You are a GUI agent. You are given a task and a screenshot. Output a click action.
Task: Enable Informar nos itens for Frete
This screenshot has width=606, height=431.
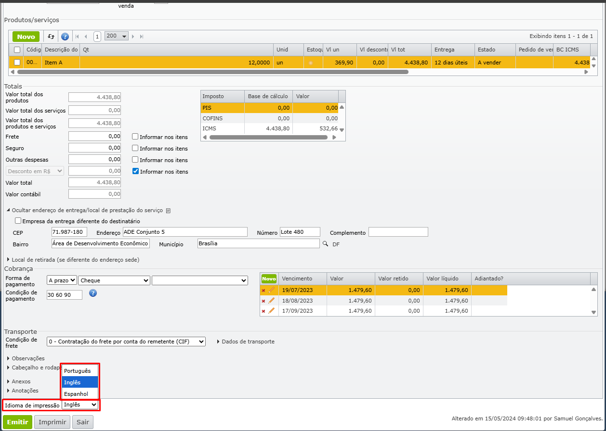135,137
